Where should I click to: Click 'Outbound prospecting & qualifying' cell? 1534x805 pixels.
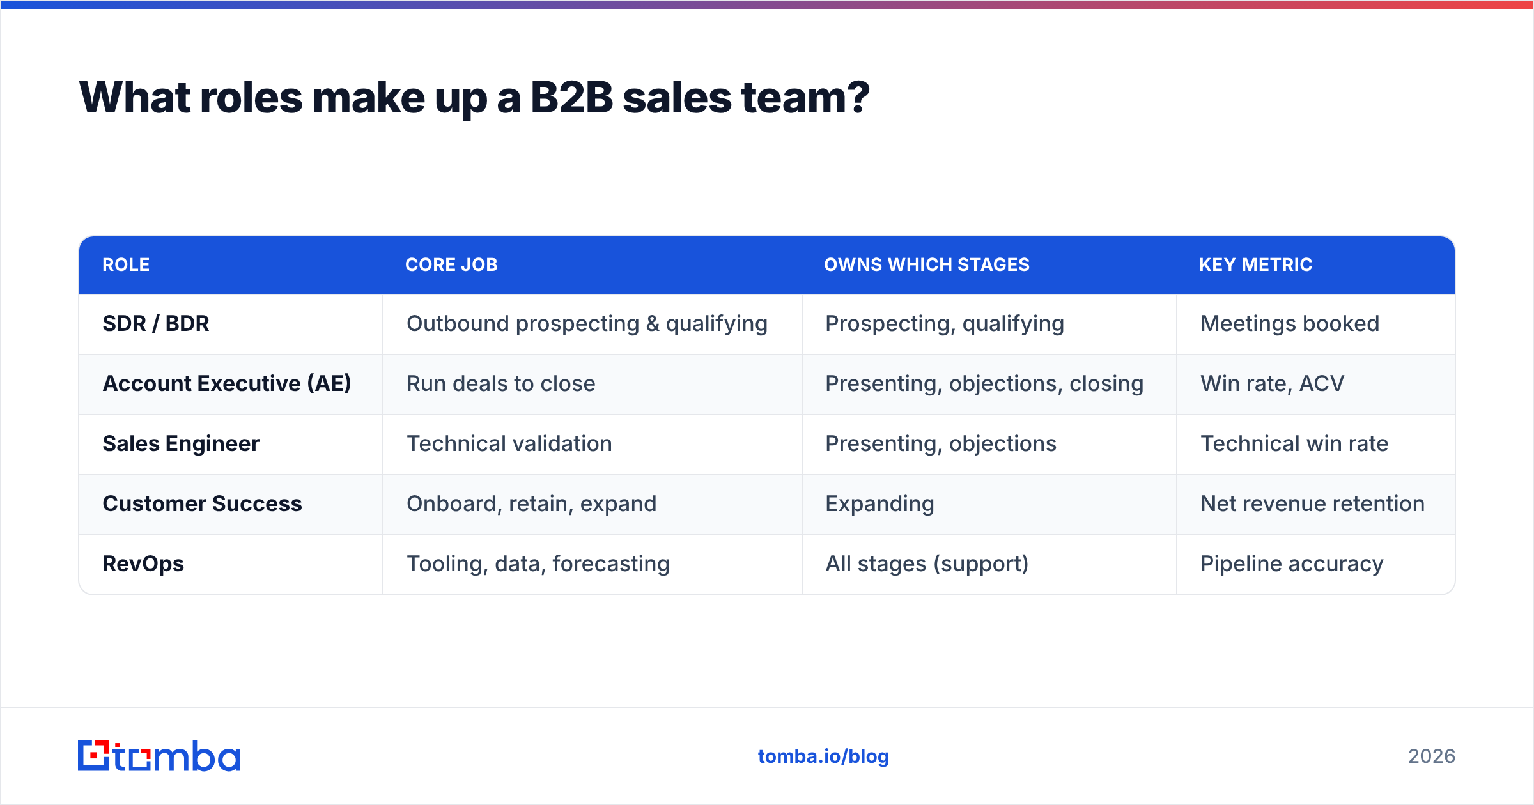click(593, 324)
